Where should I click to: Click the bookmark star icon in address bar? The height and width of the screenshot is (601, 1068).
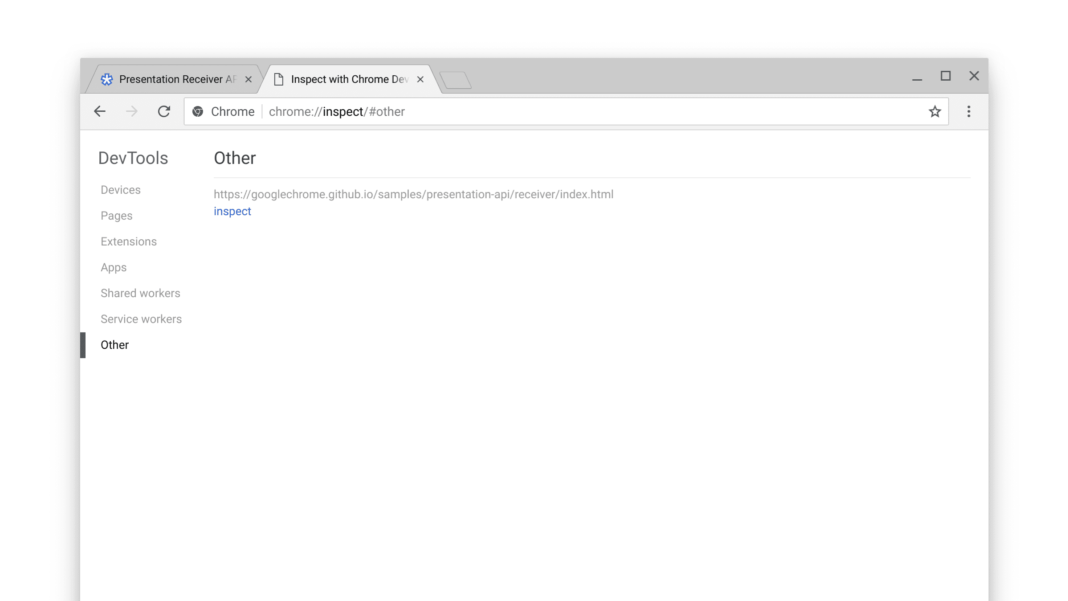click(935, 111)
